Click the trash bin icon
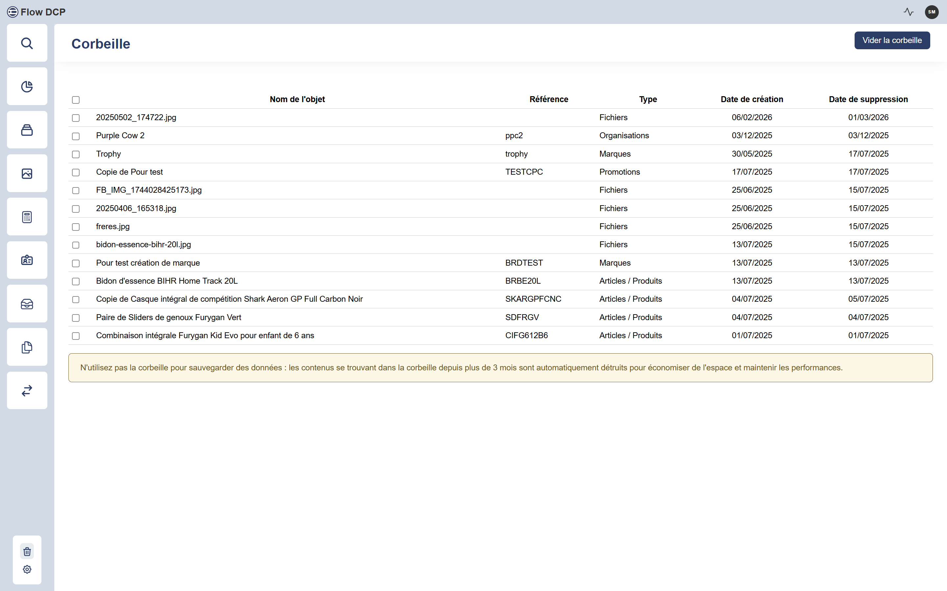 pos(27,551)
